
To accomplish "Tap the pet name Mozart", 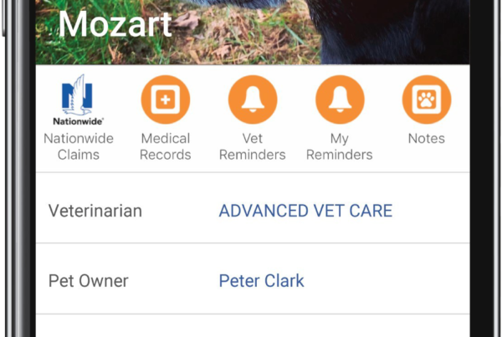I will [x=115, y=24].
